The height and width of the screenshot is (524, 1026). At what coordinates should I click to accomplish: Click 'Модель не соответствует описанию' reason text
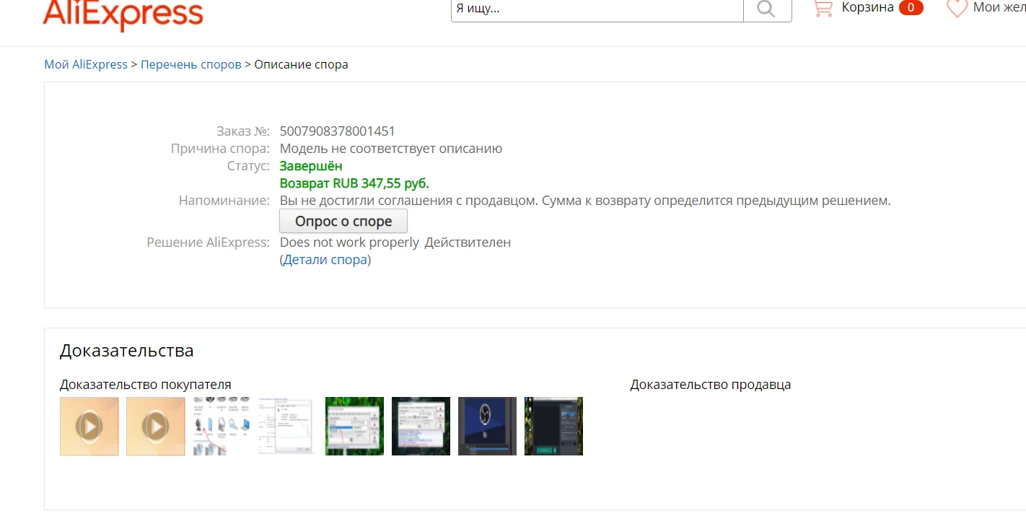(391, 149)
